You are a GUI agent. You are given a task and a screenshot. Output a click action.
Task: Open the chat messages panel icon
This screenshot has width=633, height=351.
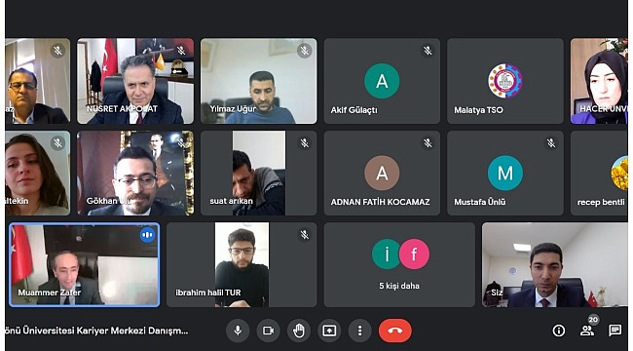click(614, 331)
